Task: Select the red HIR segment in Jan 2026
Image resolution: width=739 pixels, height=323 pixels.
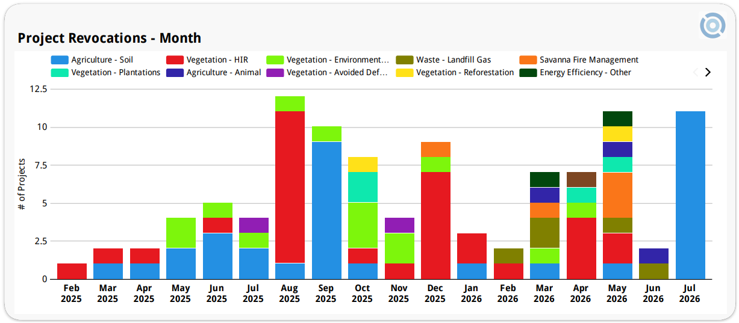Action: pyautogui.click(x=472, y=248)
